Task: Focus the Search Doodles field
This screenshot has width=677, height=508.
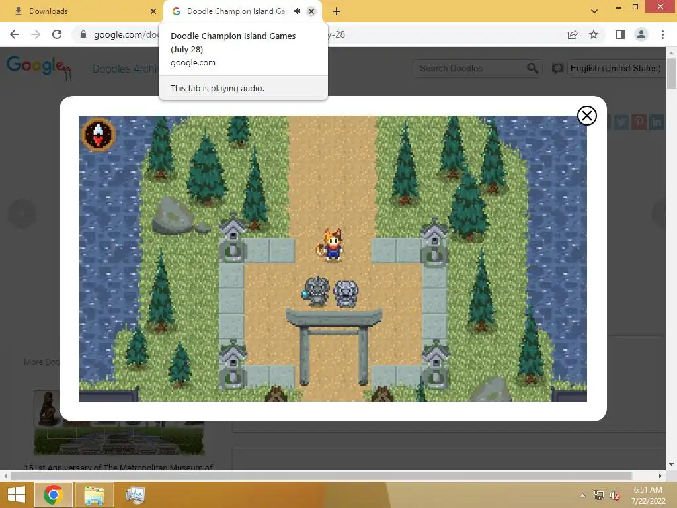Action: [x=471, y=68]
